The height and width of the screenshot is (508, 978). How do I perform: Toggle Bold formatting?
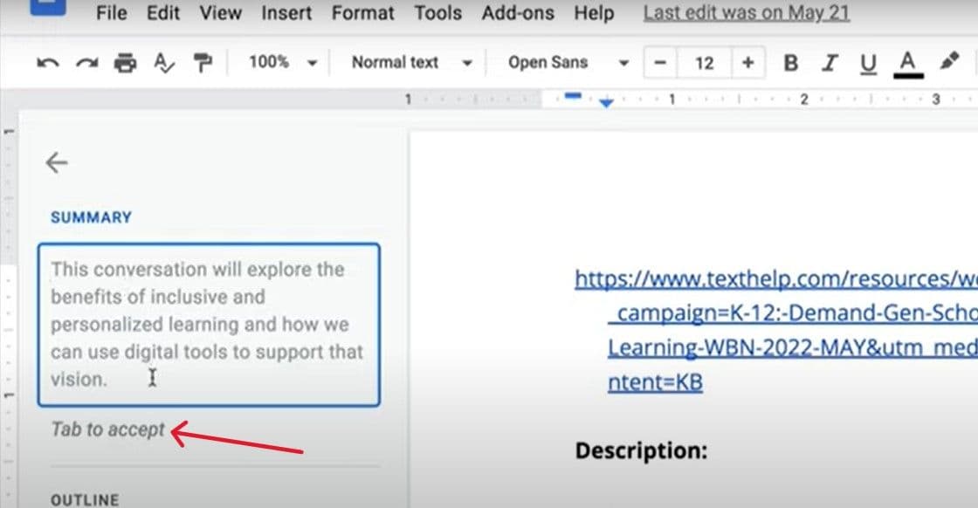(791, 63)
